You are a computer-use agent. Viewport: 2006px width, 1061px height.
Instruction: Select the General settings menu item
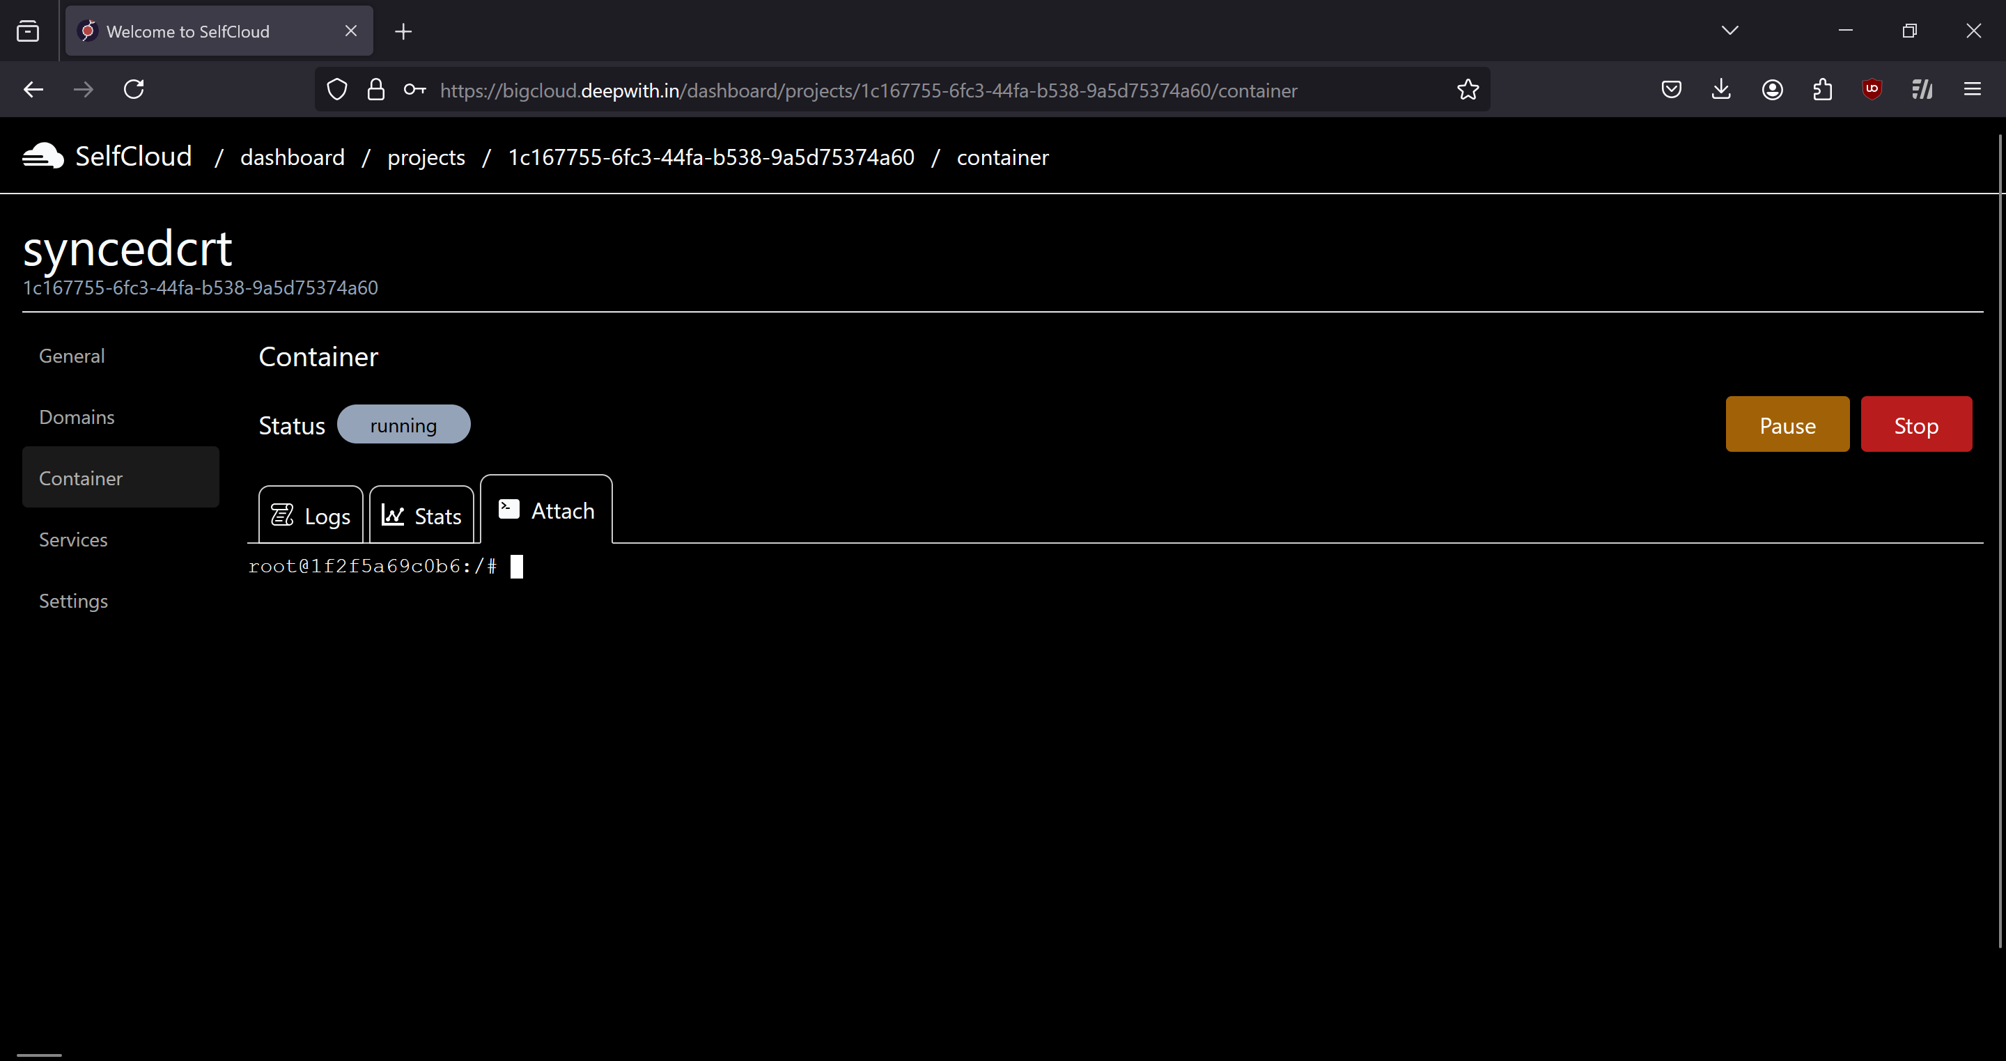(72, 356)
